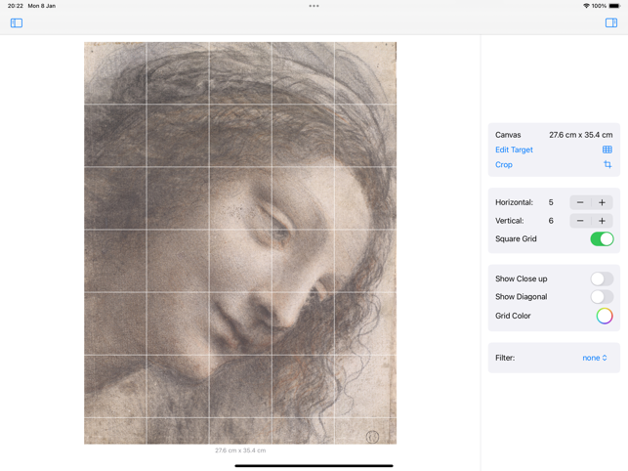Disable the Square Grid switch
This screenshot has width=628, height=471.
pyautogui.click(x=602, y=238)
